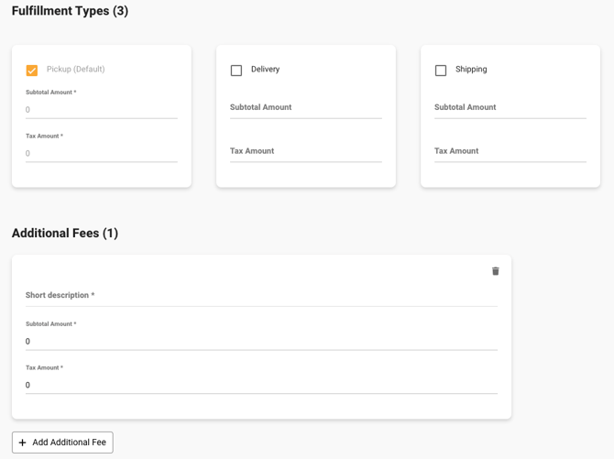This screenshot has height=459, width=614.
Task: Click the Delivery Tax Amount field
Action: (x=305, y=151)
